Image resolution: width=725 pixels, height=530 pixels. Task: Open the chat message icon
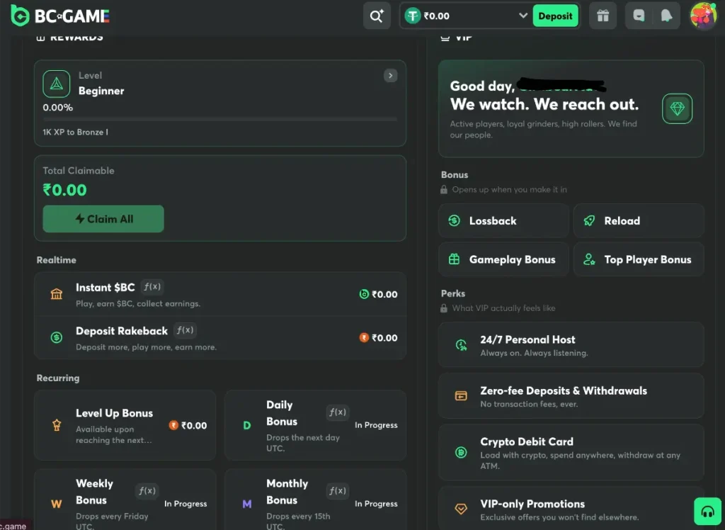639,16
